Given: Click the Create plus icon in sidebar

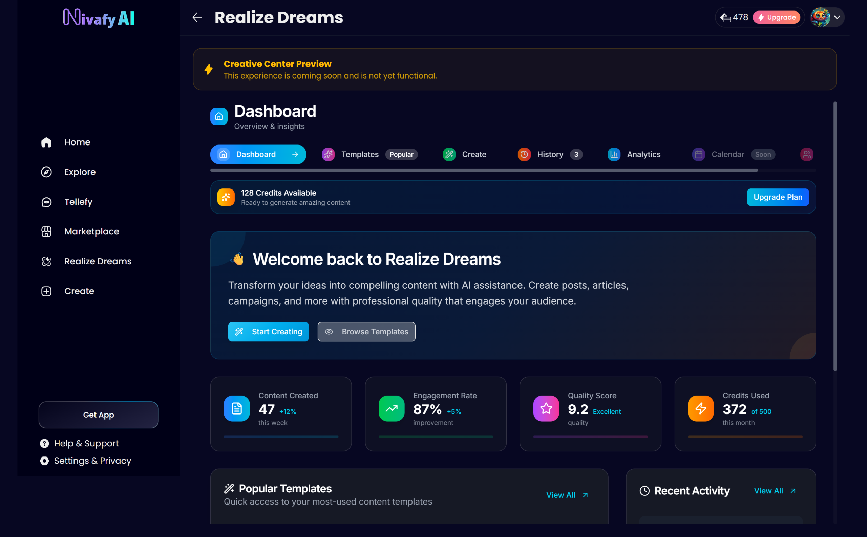Looking at the screenshot, I should [x=46, y=291].
